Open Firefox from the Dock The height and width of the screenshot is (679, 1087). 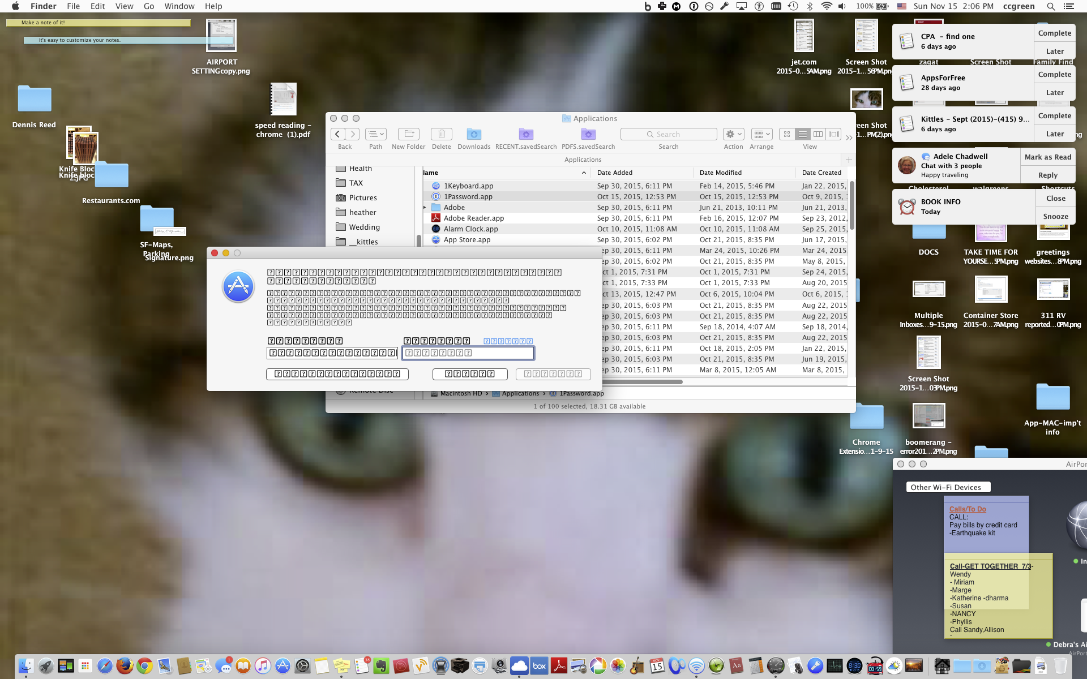(x=125, y=666)
